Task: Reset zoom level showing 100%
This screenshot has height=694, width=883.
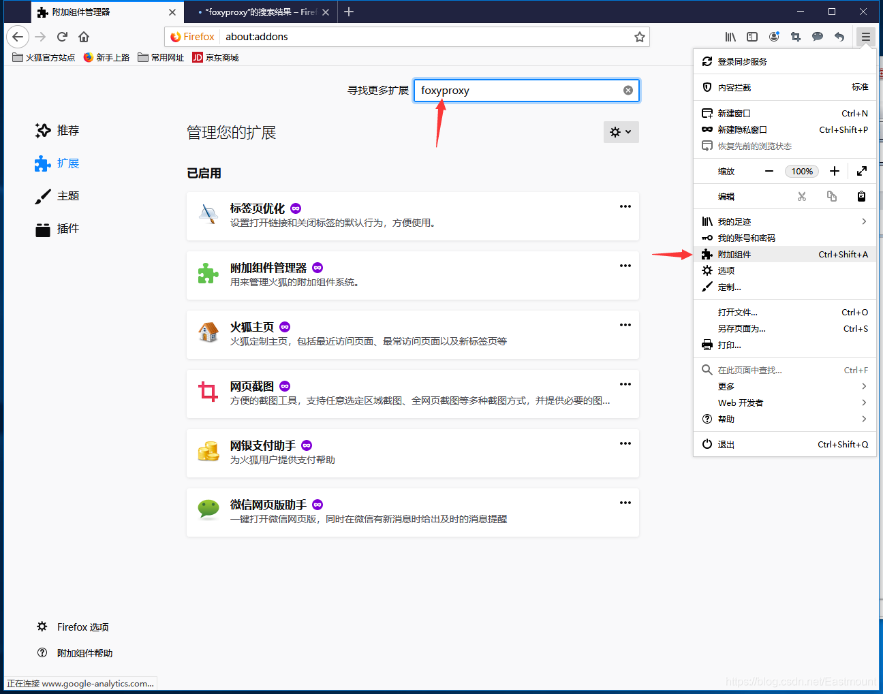Action: [802, 171]
